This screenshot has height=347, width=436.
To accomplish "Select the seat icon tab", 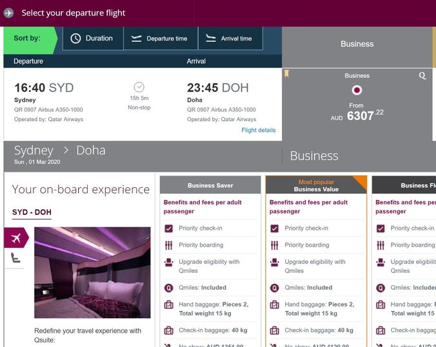I will pyautogui.click(x=15, y=258).
